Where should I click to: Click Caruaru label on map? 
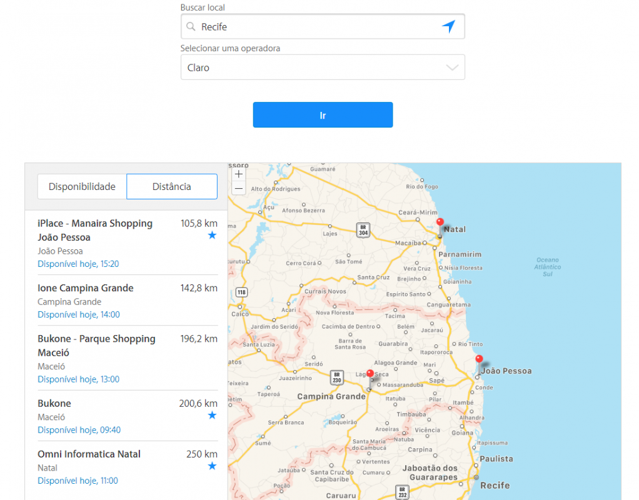click(341, 496)
